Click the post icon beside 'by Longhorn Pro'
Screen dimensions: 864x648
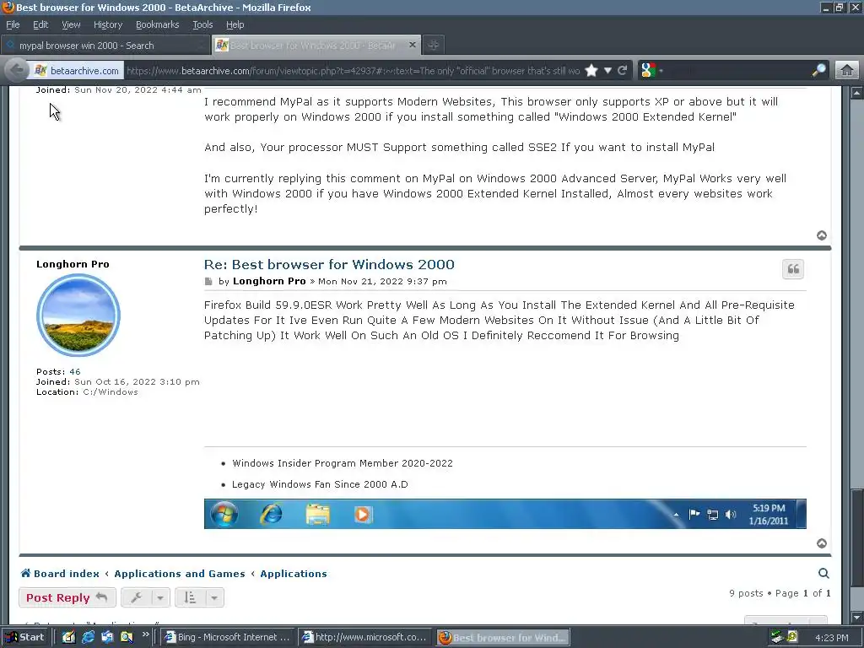tap(208, 282)
